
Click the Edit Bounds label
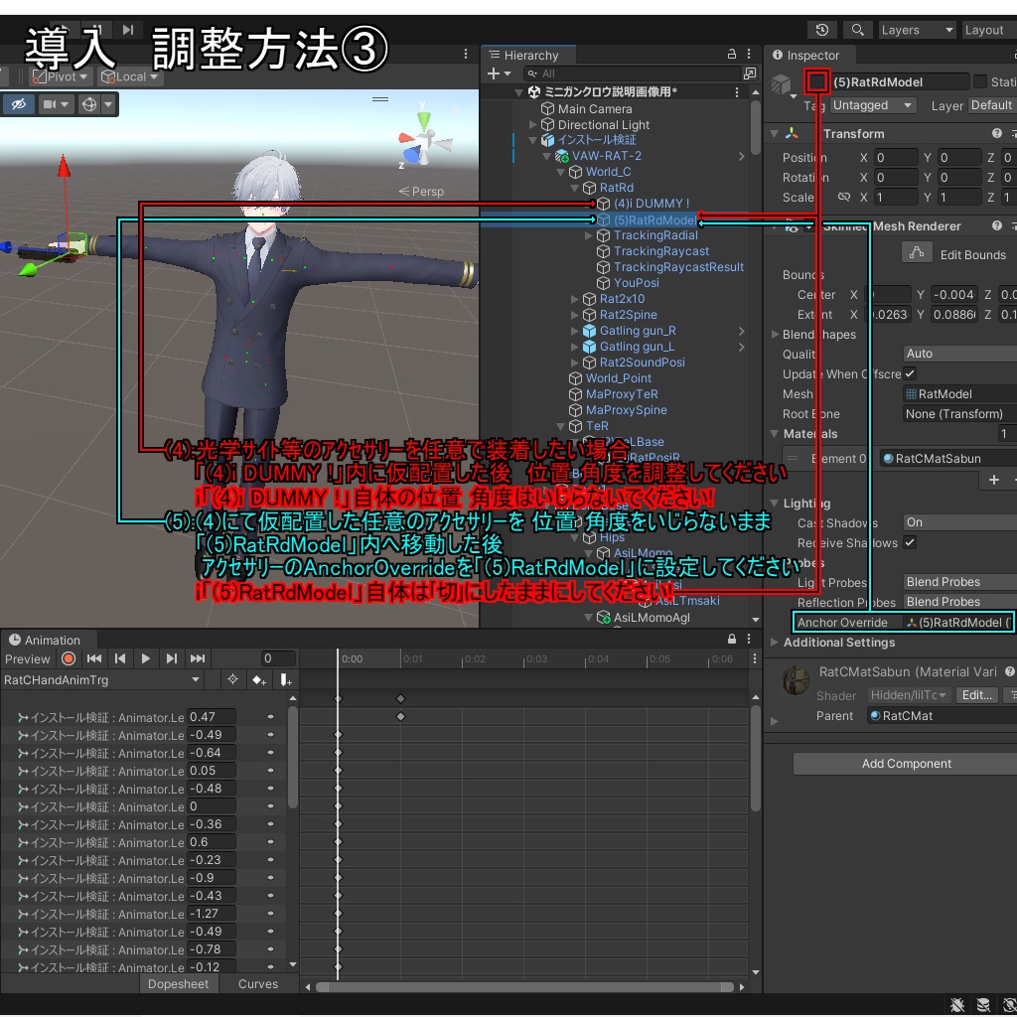(973, 255)
